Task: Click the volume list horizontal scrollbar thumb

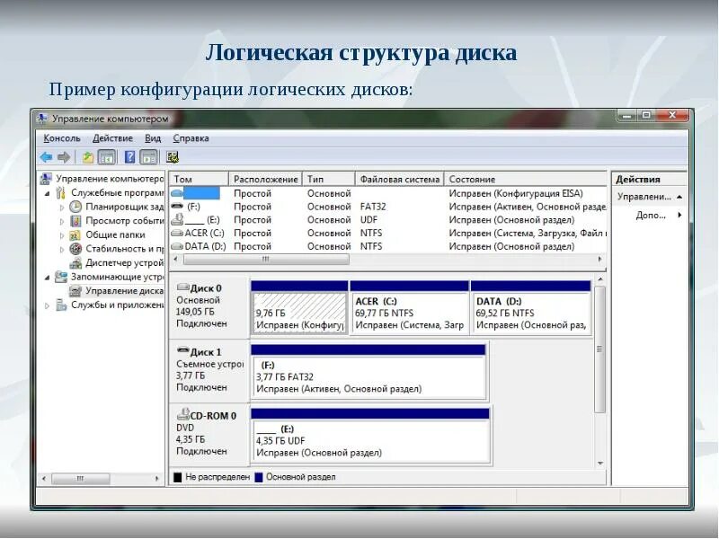Action: coord(266,260)
